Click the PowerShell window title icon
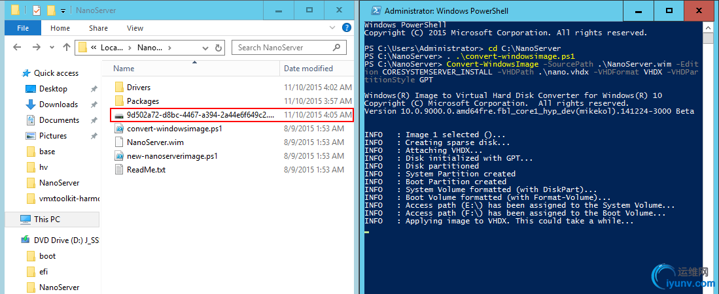 click(x=375, y=10)
